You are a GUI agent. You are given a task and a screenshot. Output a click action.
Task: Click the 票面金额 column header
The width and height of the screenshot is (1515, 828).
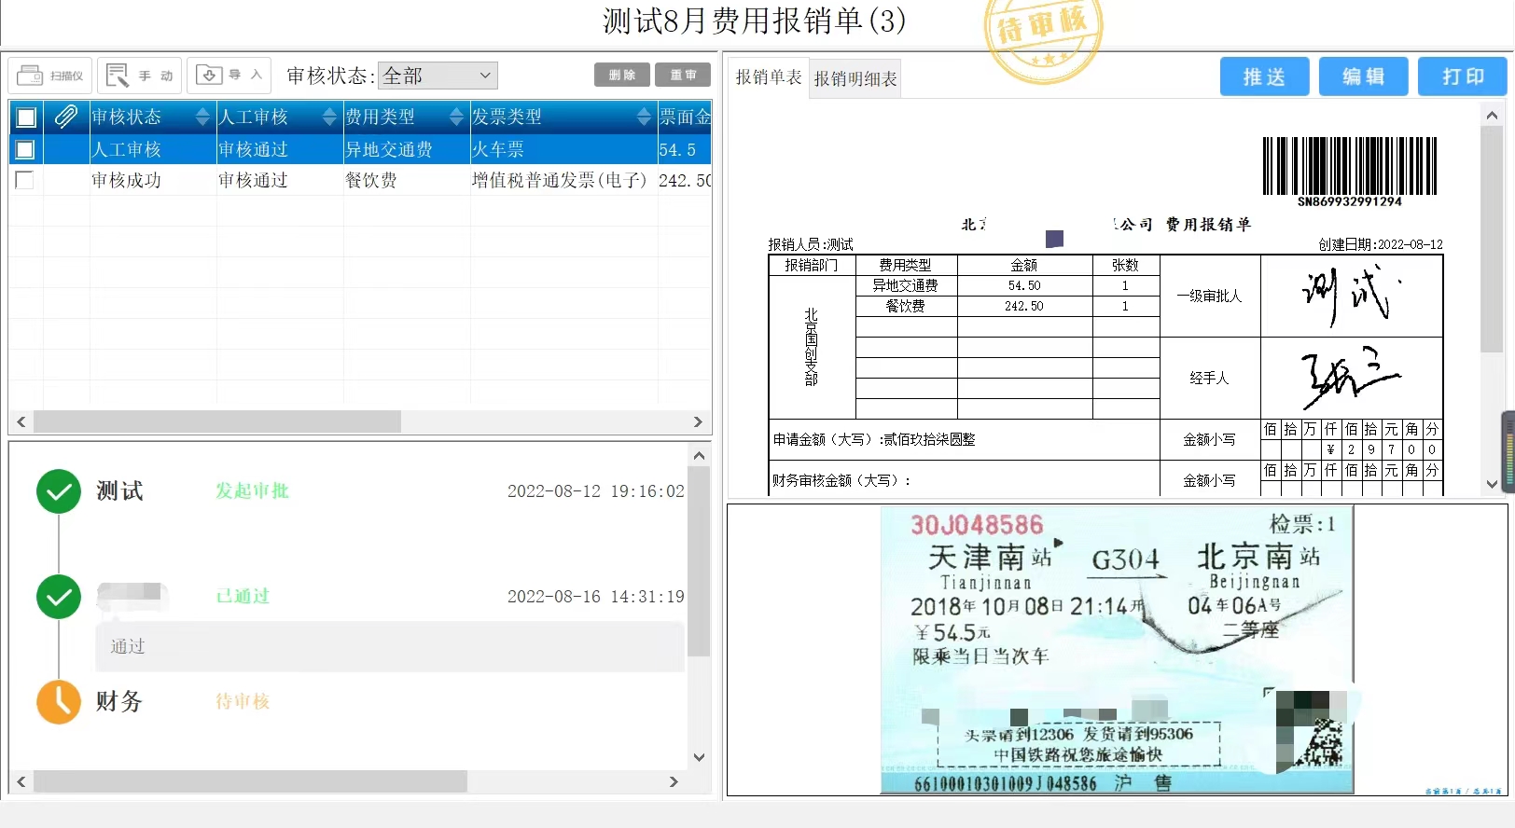click(x=685, y=117)
